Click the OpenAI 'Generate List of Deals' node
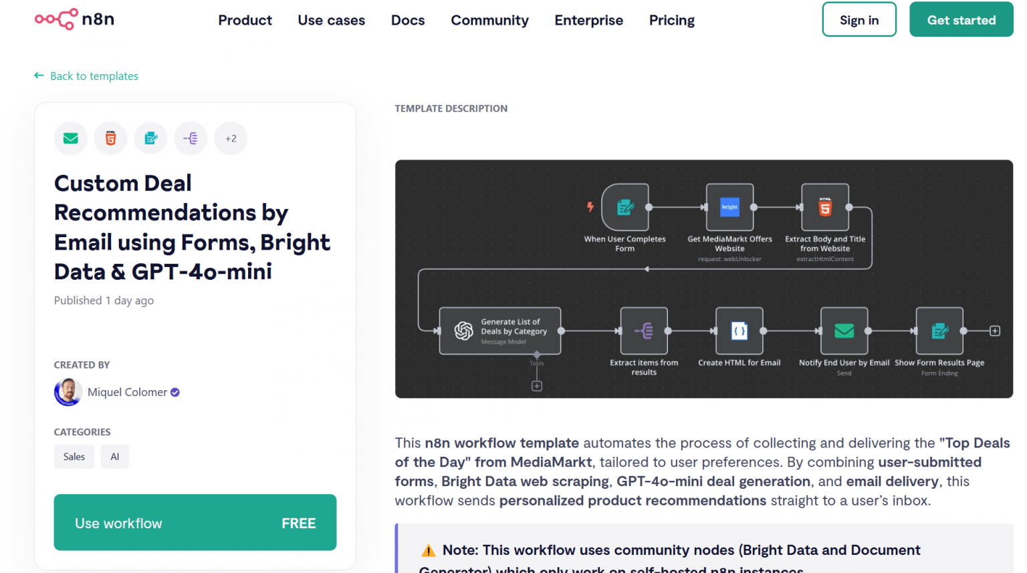 tap(500, 331)
